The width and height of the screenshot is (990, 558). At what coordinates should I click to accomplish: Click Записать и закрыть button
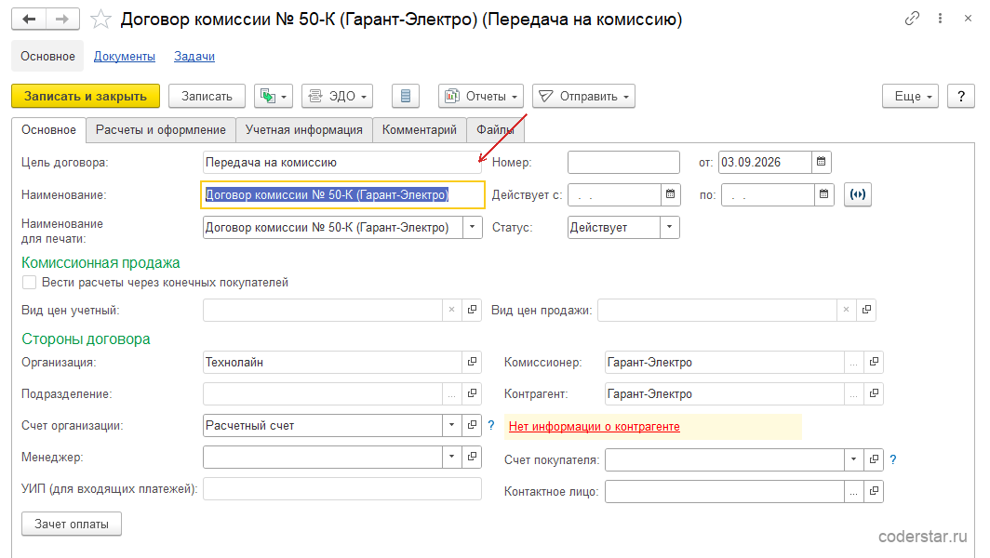[x=86, y=96]
